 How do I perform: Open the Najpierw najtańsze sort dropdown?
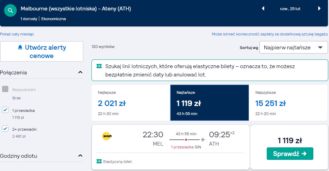click(x=294, y=47)
